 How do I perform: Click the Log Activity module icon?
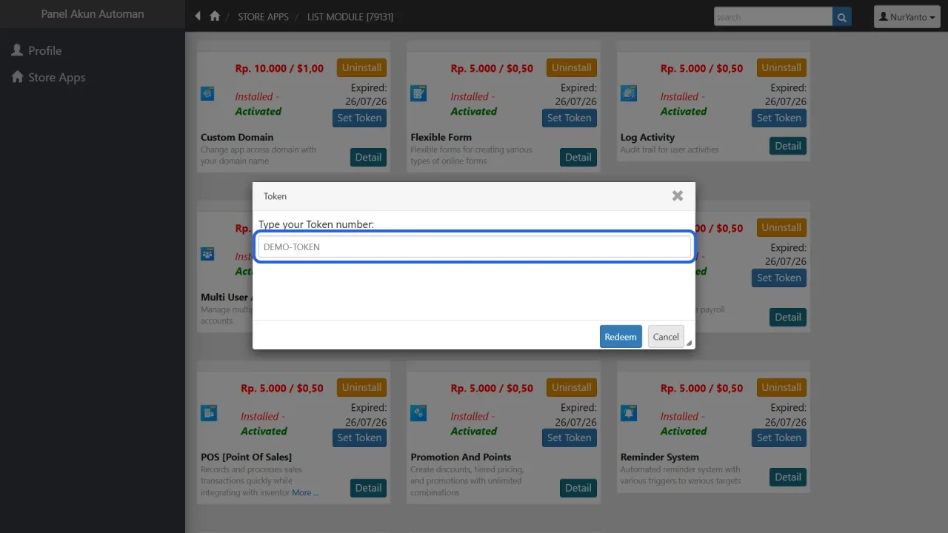(x=628, y=94)
